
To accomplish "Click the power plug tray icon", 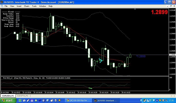I will click(163, 100).
